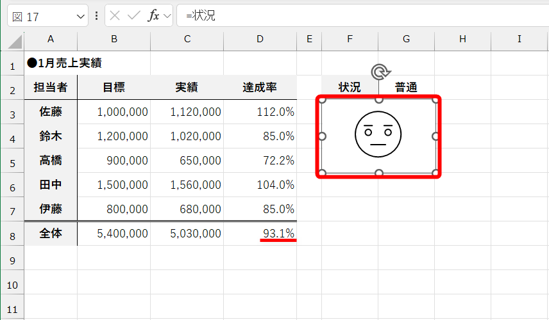Click the picture's bottom-middle resize handle
This screenshot has height=320, width=549.
coord(379,172)
